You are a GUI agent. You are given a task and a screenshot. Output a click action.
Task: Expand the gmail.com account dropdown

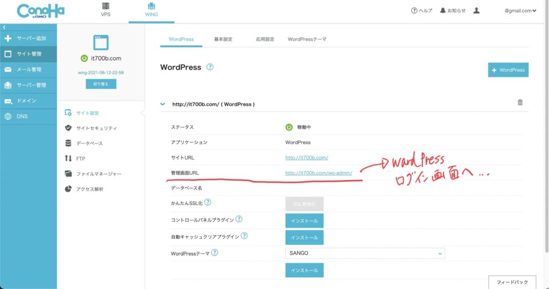point(520,11)
